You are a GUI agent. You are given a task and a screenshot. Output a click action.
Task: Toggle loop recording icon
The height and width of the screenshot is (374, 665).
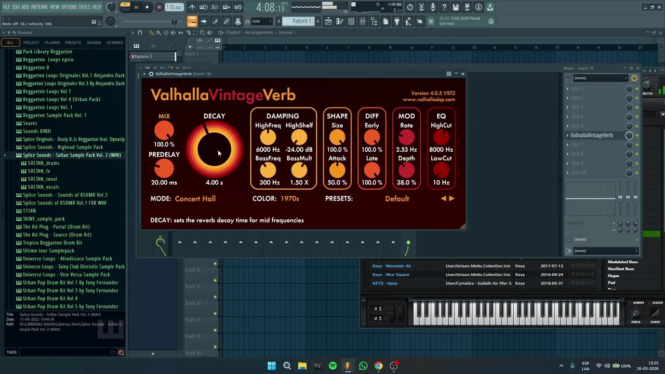[x=237, y=7]
